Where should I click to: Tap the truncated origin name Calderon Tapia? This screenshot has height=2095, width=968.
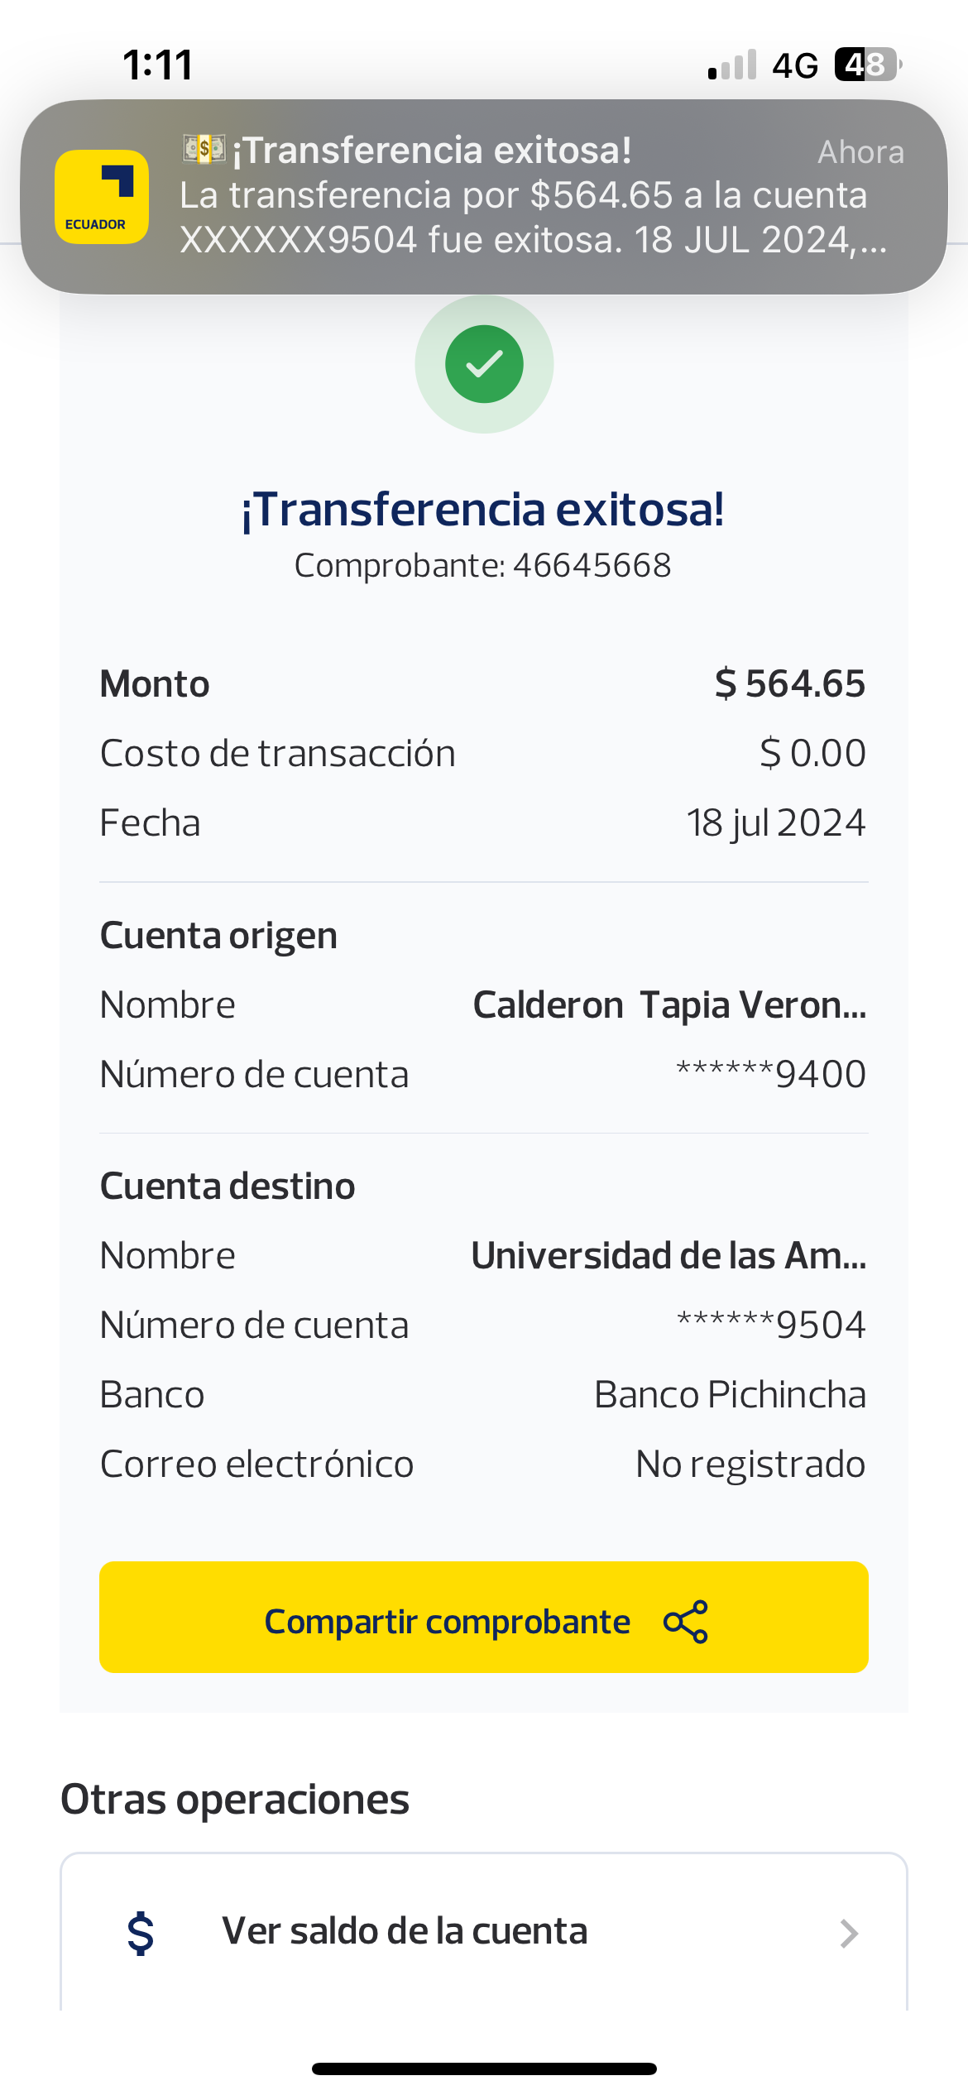[x=669, y=1005]
